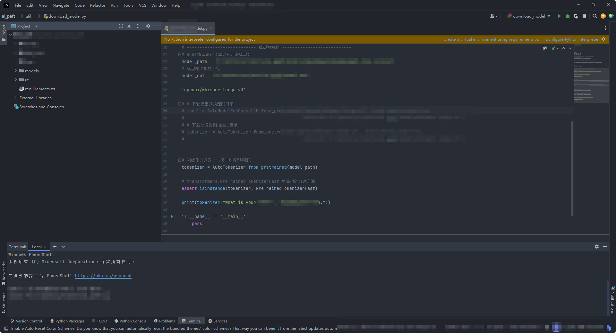Fold the comment block at line 36

tap(180, 160)
